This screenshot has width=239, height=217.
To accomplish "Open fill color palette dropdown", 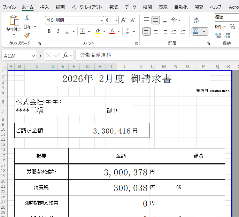I will click(x=104, y=31).
